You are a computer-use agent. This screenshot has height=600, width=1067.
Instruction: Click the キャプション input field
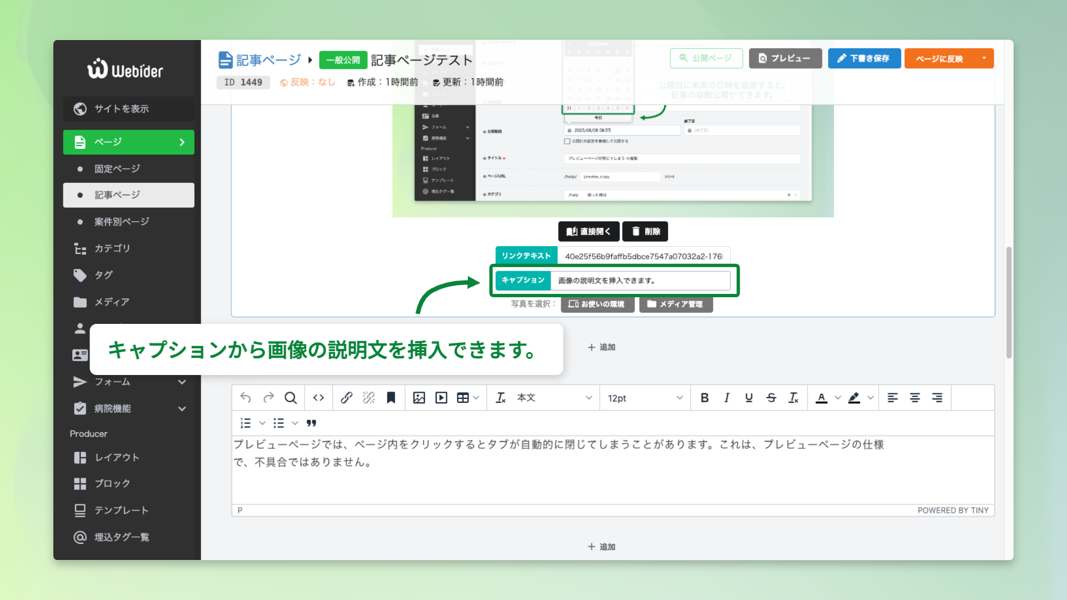[640, 281]
